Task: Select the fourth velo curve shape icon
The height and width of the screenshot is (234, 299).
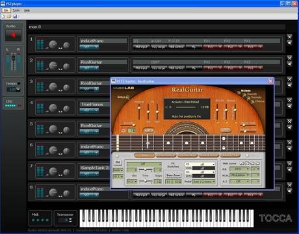Action: [x=257, y=163]
